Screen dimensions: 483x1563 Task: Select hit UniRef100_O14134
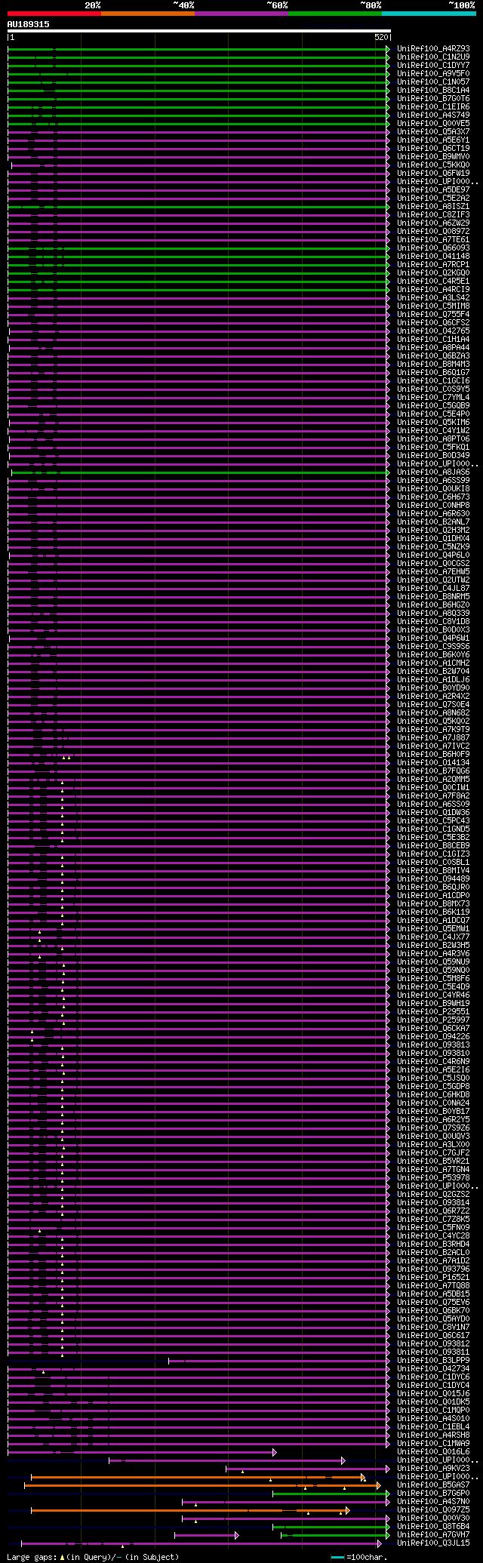(433, 762)
